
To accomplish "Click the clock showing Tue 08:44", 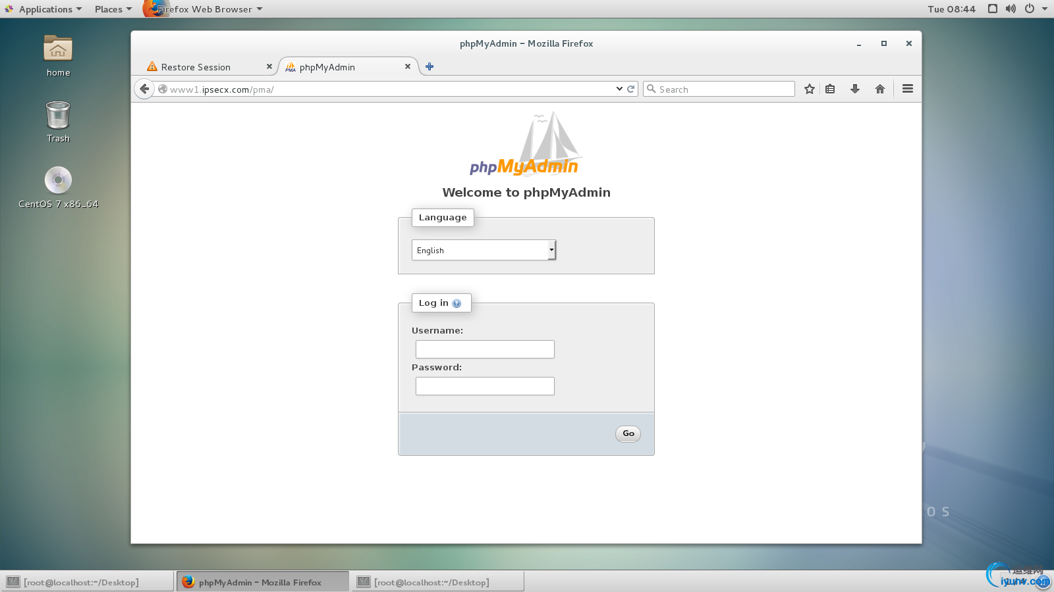I will coord(951,9).
